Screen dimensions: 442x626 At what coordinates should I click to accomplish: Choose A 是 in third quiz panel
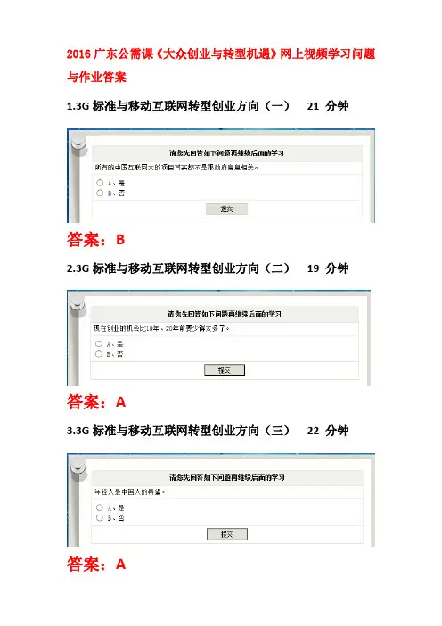point(99,507)
